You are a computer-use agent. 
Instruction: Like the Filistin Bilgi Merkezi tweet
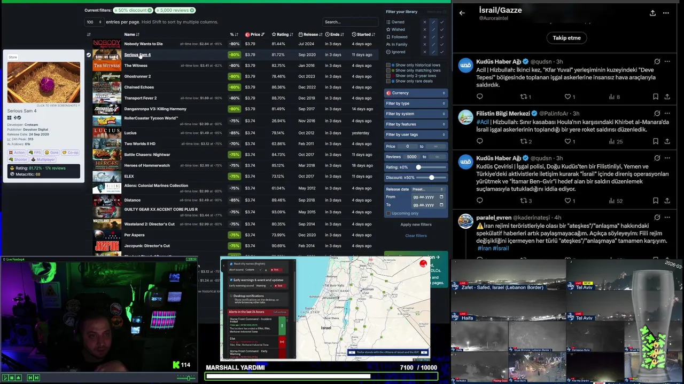click(568, 141)
